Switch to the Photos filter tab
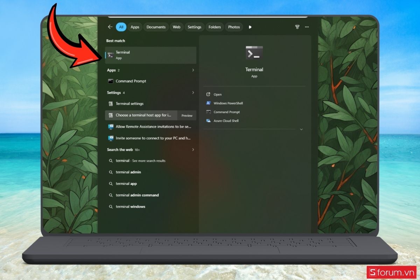420x280 pixels. 234,27
